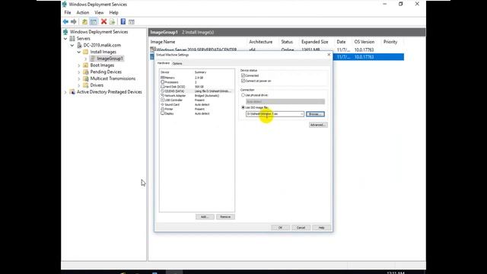
Task: Open the File menu
Action: (68, 12)
